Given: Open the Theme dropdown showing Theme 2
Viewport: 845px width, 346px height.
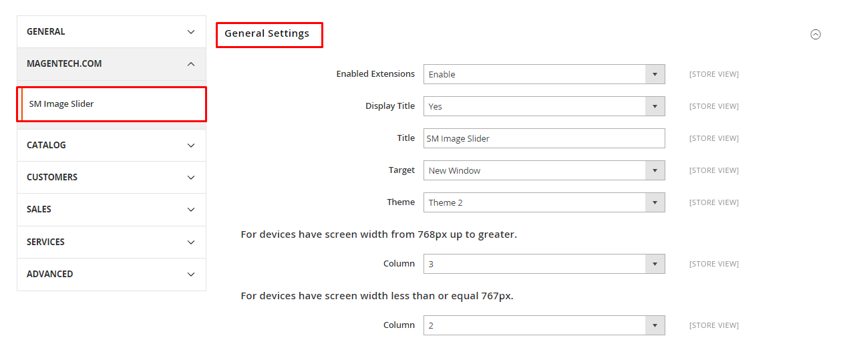Looking at the screenshot, I should (x=544, y=202).
